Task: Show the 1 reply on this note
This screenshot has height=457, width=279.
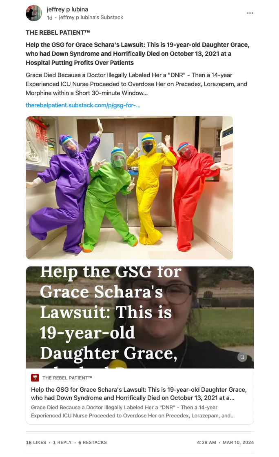Action: pos(62,442)
